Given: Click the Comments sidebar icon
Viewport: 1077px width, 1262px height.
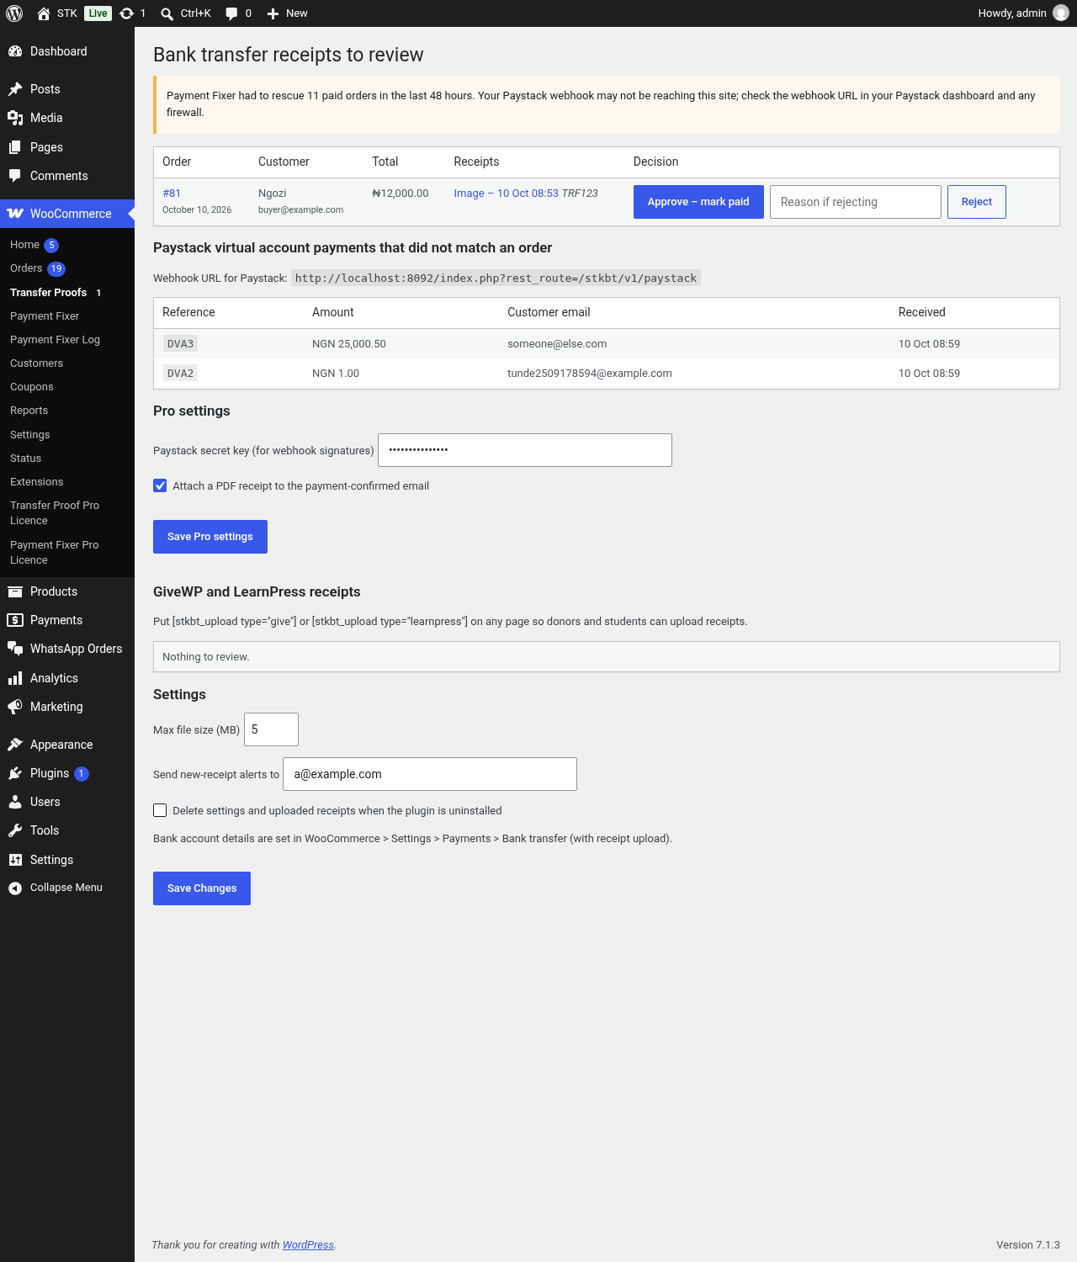Looking at the screenshot, I should pyautogui.click(x=15, y=176).
